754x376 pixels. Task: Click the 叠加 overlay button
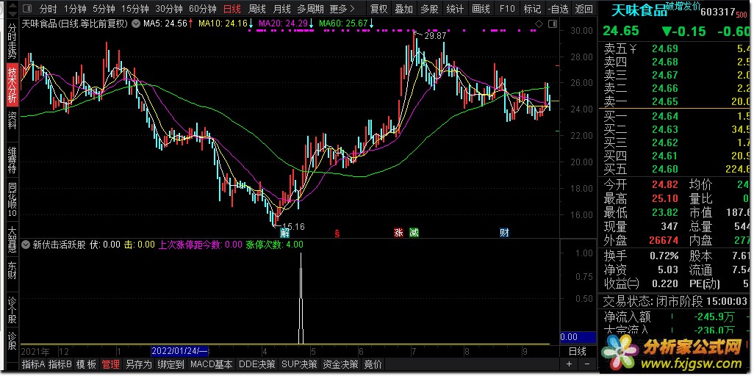tap(404, 9)
